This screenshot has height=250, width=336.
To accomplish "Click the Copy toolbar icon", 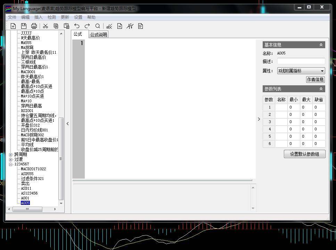I will point(56,26).
